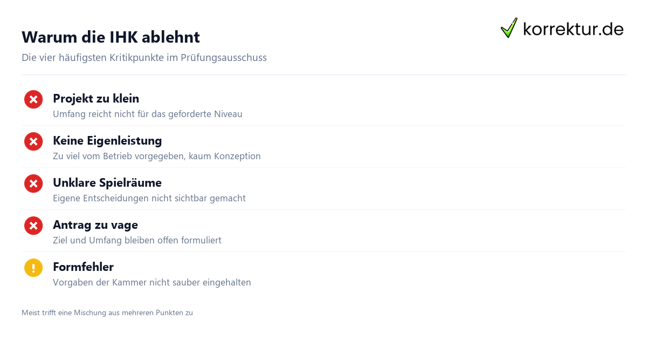Click the subtitle about vier häufigsten Kritikpunkte

click(x=144, y=57)
